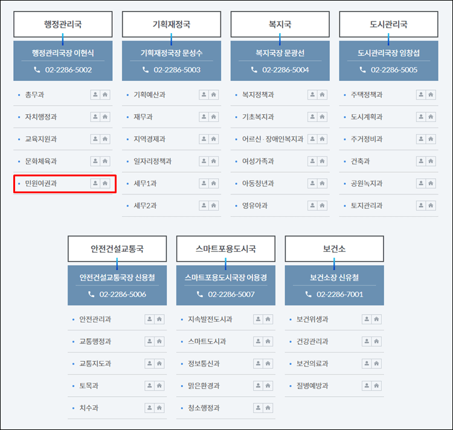Click phone number 02-2286-5003
Viewport: 453px width, 430px height.
[x=177, y=70]
